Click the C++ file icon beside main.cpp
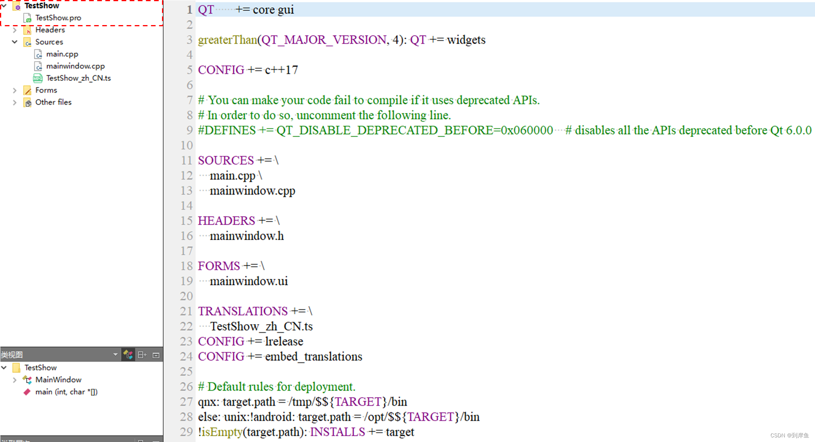 (x=38, y=54)
